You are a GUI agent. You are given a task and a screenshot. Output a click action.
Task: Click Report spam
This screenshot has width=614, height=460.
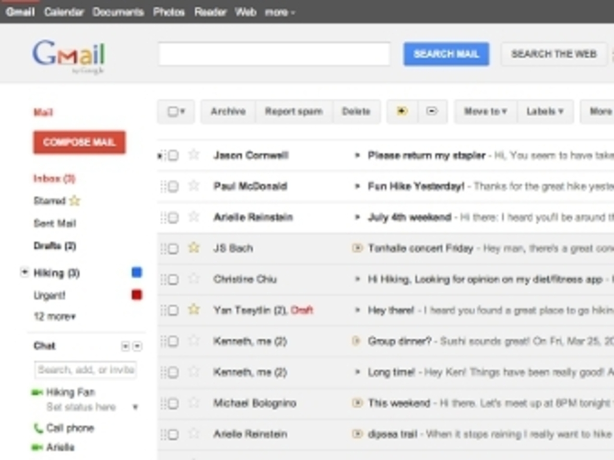coord(294,111)
